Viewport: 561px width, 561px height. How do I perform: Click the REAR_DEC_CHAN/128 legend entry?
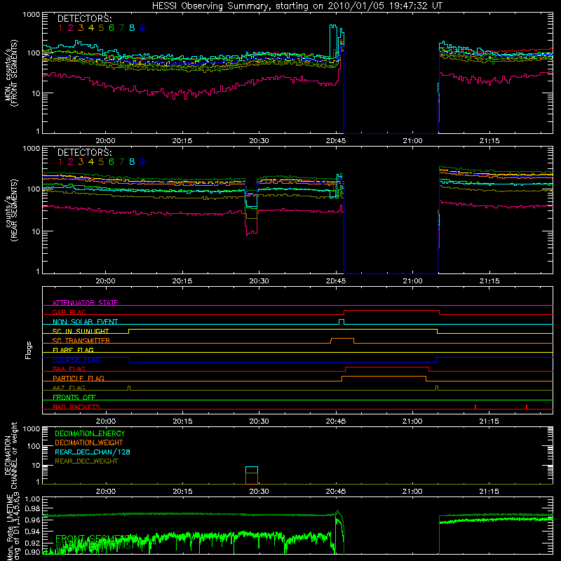point(93,452)
